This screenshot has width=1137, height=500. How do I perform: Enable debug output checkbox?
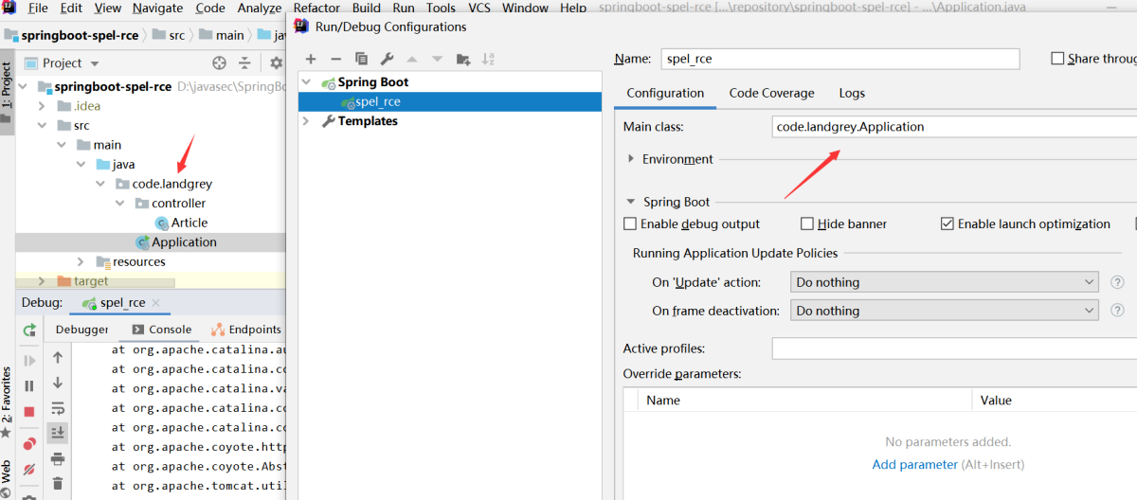(x=630, y=224)
